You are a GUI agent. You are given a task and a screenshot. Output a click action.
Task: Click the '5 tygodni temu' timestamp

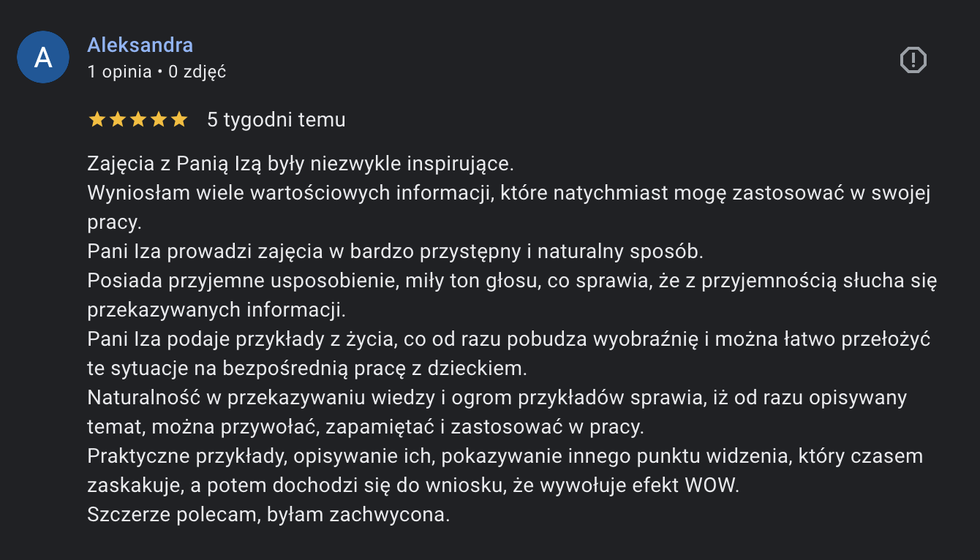coord(276,120)
